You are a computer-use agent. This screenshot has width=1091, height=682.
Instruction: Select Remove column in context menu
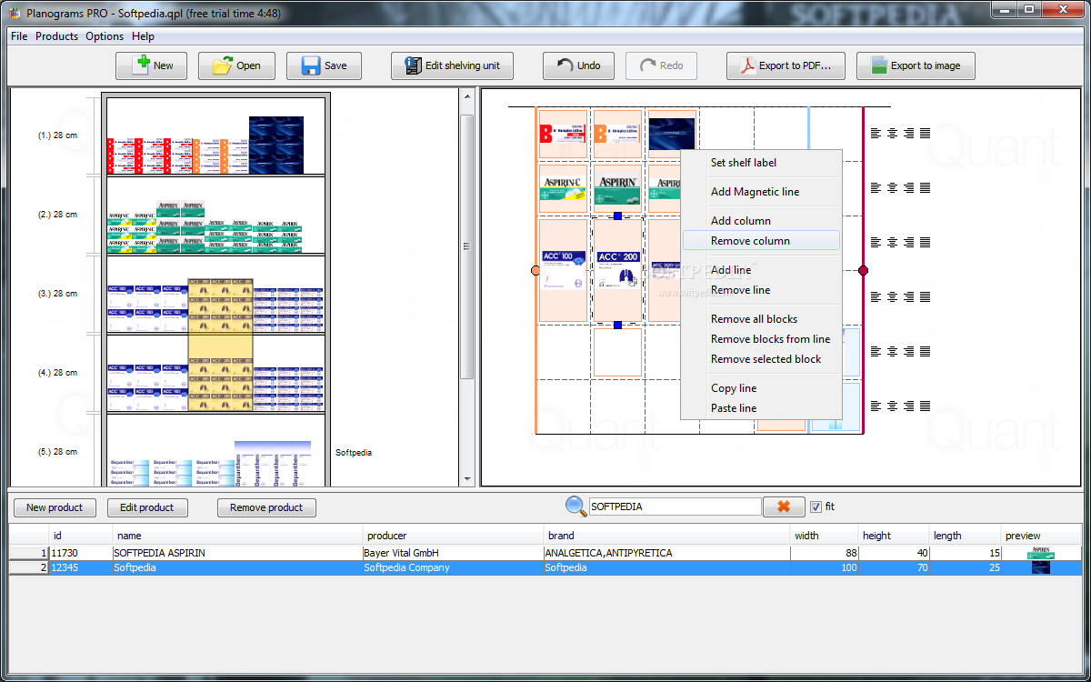761,241
